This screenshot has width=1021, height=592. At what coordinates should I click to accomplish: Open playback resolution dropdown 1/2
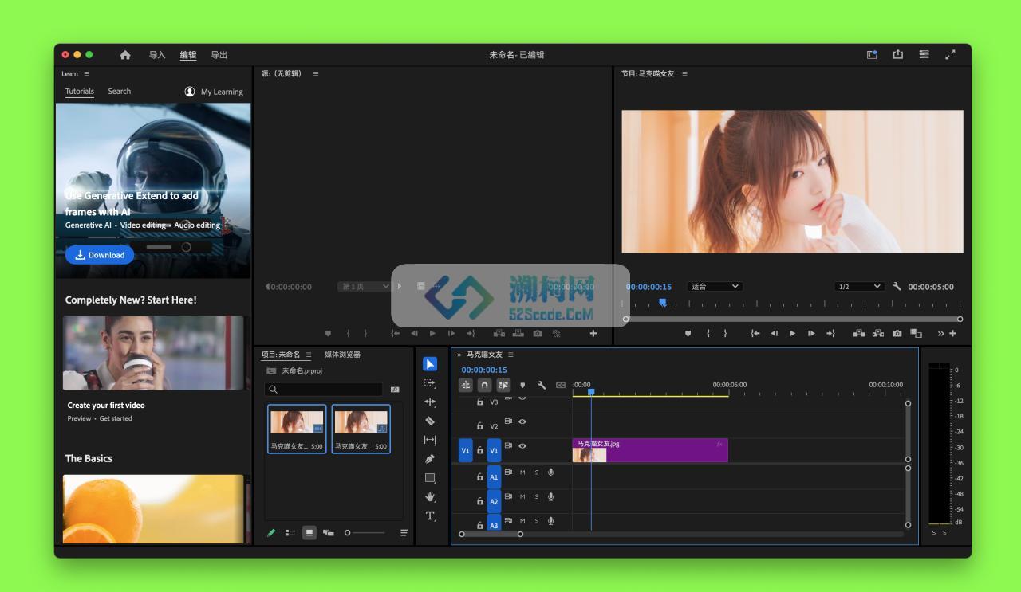coord(859,287)
